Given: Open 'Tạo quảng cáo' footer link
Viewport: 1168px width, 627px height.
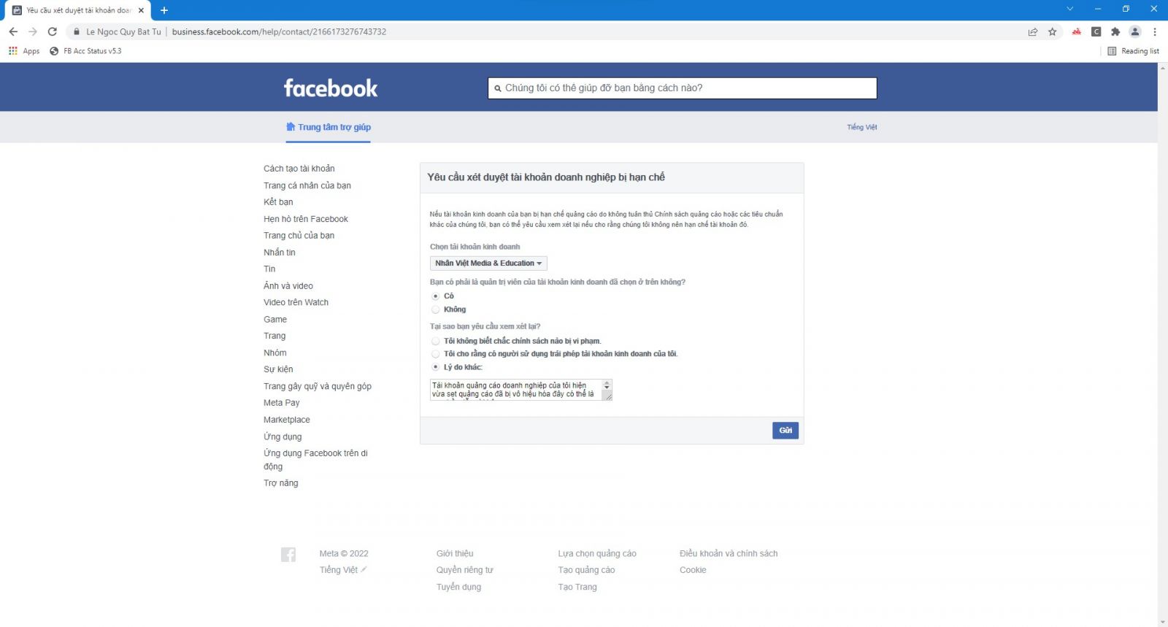Looking at the screenshot, I should pyautogui.click(x=587, y=570).
